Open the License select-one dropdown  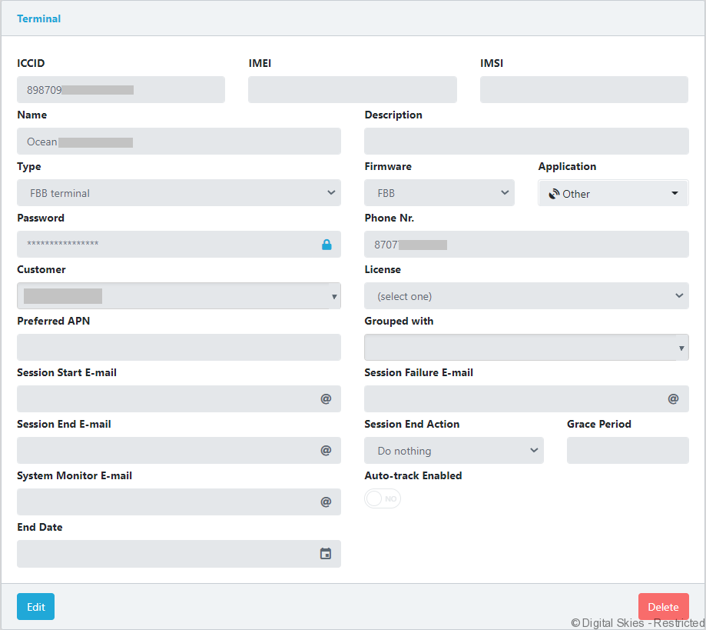click(x=525, y=296)
